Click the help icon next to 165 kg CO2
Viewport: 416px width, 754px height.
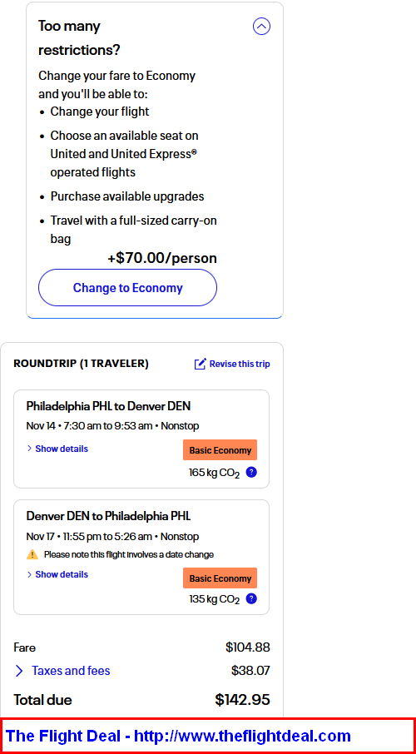click(x=251, y=472)
